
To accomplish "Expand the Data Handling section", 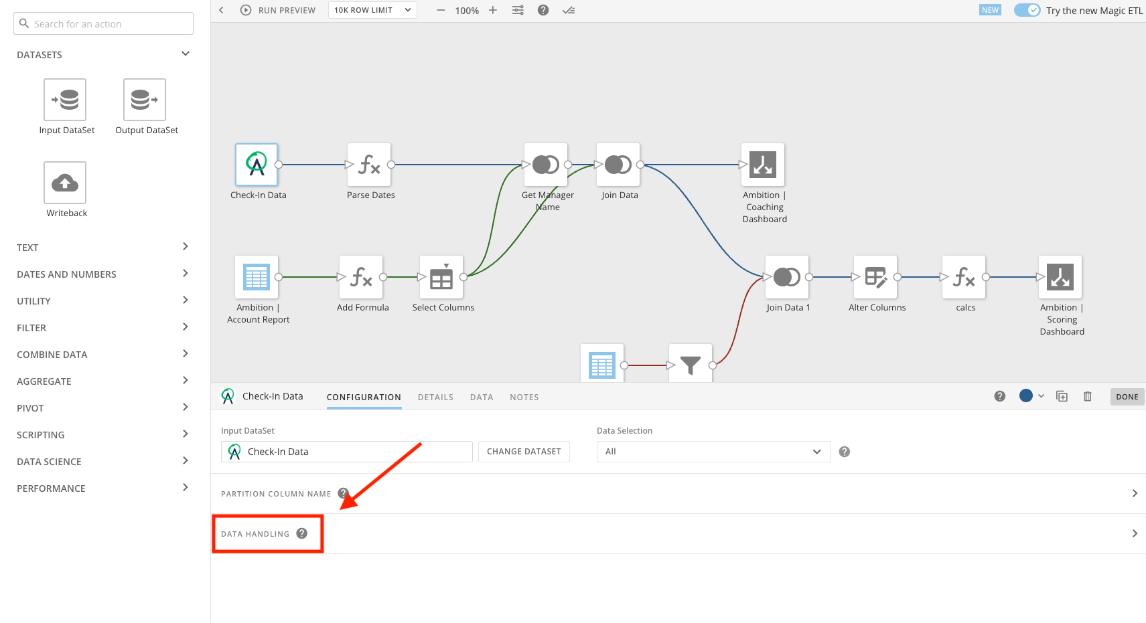I will tap(678, 533).
